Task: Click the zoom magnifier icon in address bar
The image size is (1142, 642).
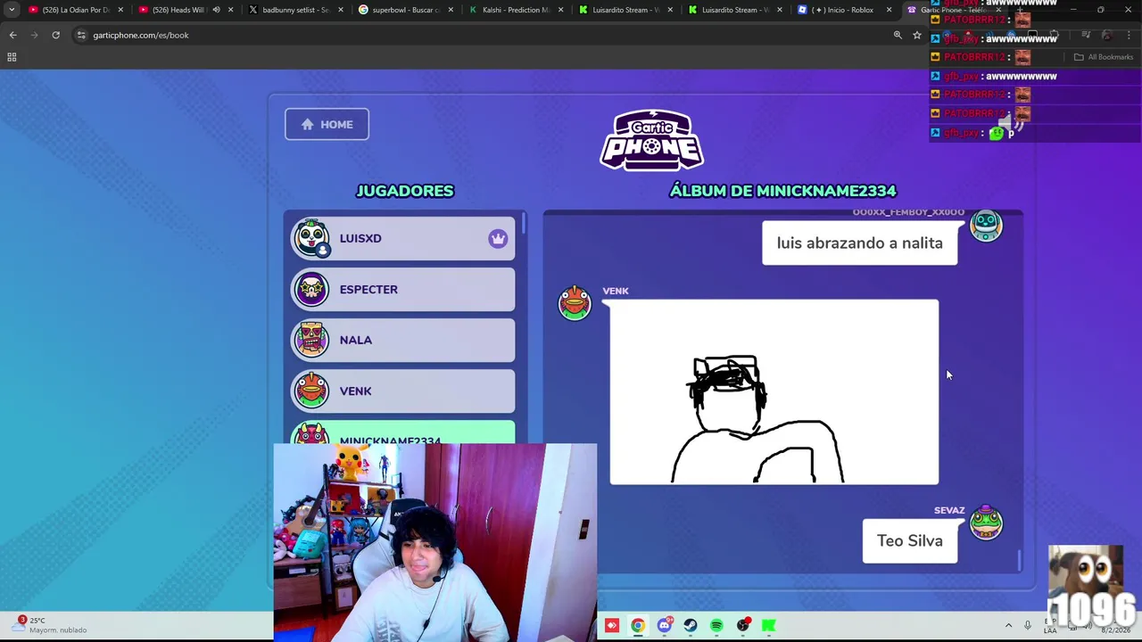Action: pos(898,35)
